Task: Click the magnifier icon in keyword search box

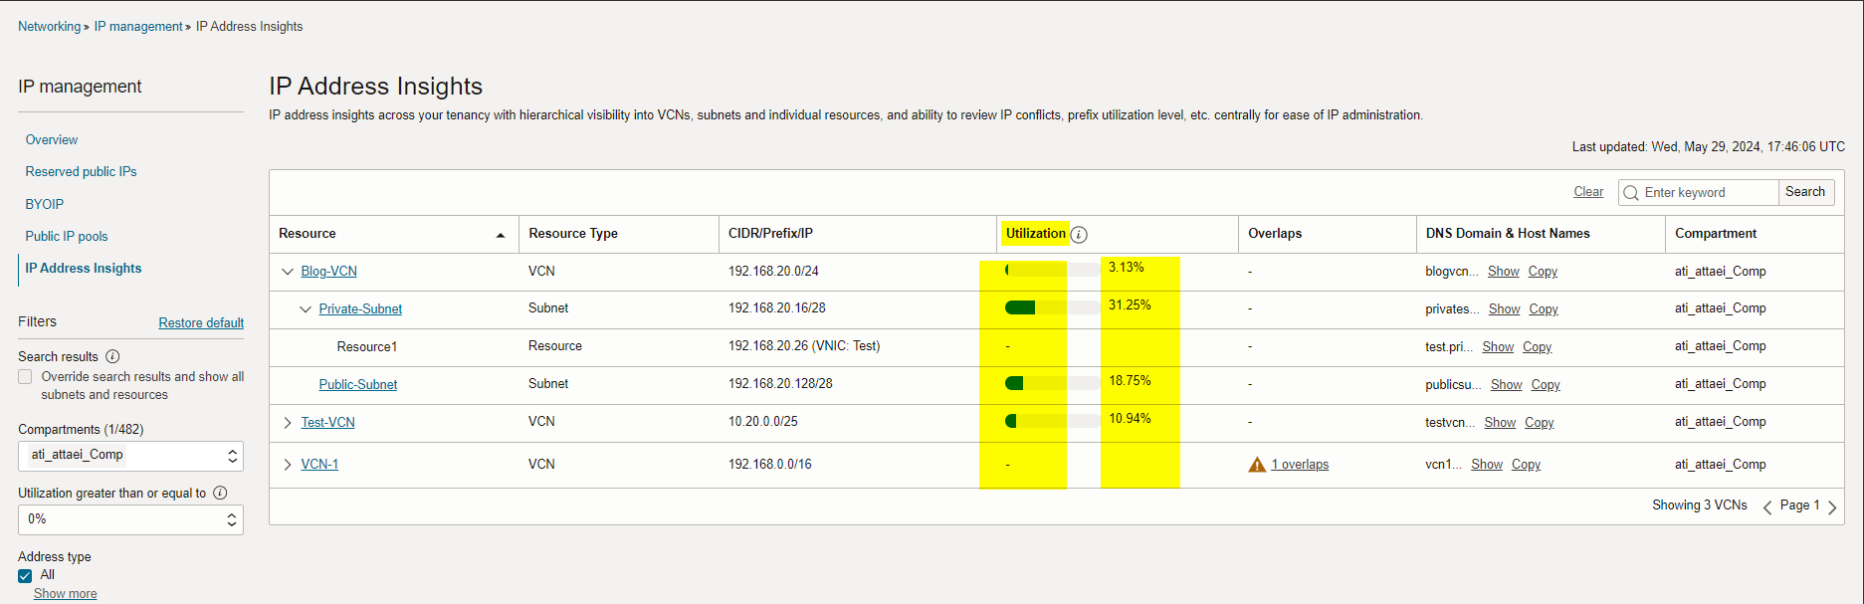Action: tap(1630, 193)
